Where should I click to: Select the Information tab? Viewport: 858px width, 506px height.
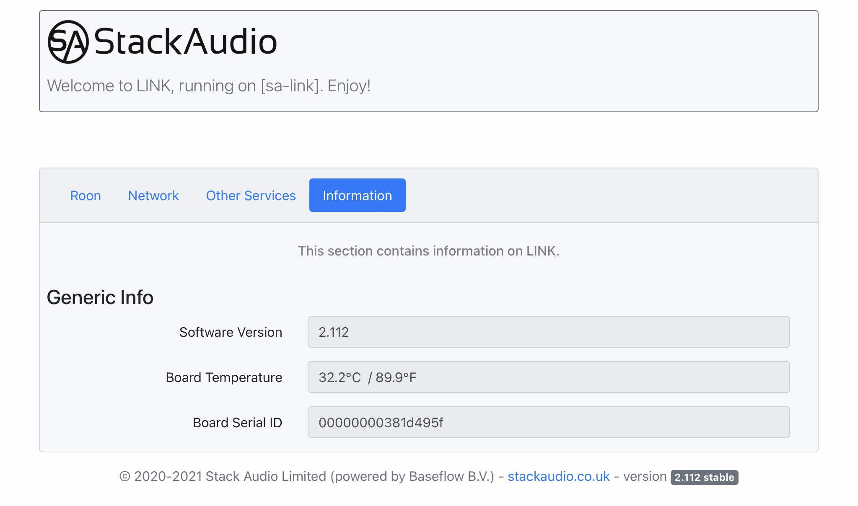[357, 196]
